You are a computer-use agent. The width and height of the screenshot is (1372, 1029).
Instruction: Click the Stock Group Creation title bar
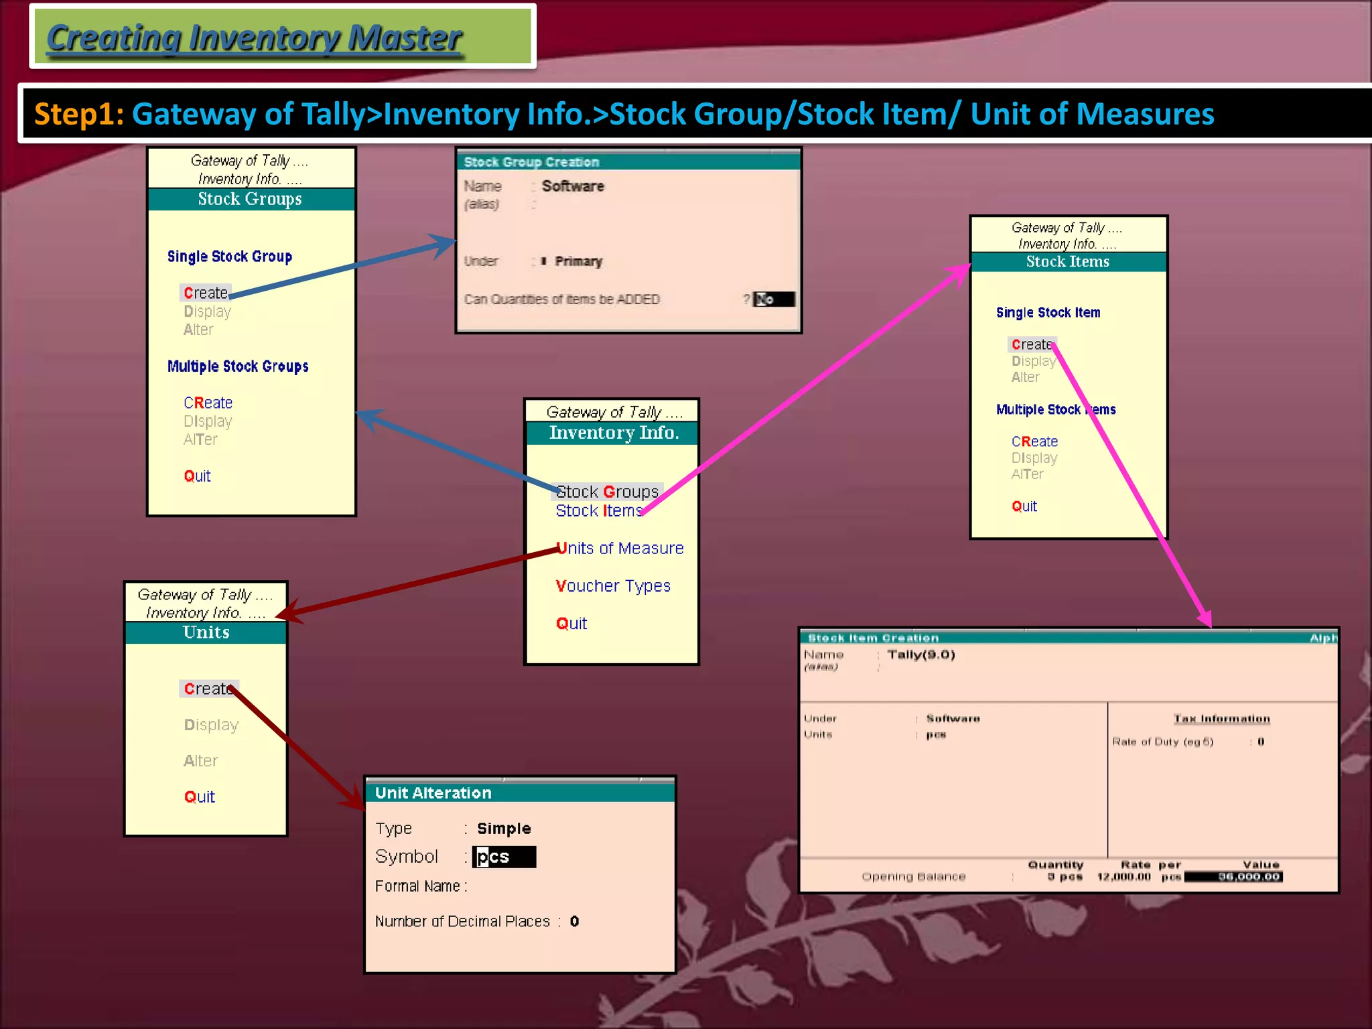coord(628,161)
